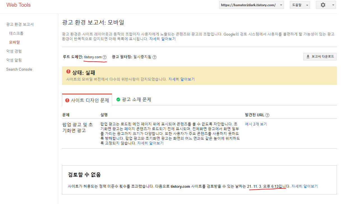347x204 pixels.
Task: Open the 도움말 help dropdown
Action: (x=300, y=5)
